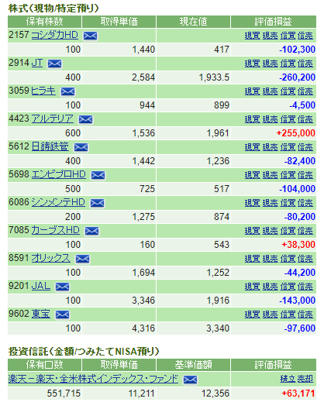Click 現買 in the コシダカHD row
Screen dimensions: 324x409
pyautogui.click(x=253, y=36)
